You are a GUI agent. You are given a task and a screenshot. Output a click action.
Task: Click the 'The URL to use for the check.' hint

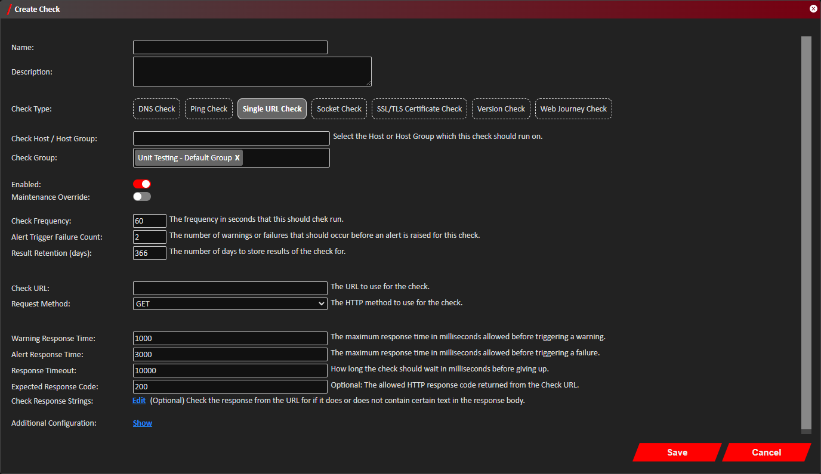tap(380, 287)
